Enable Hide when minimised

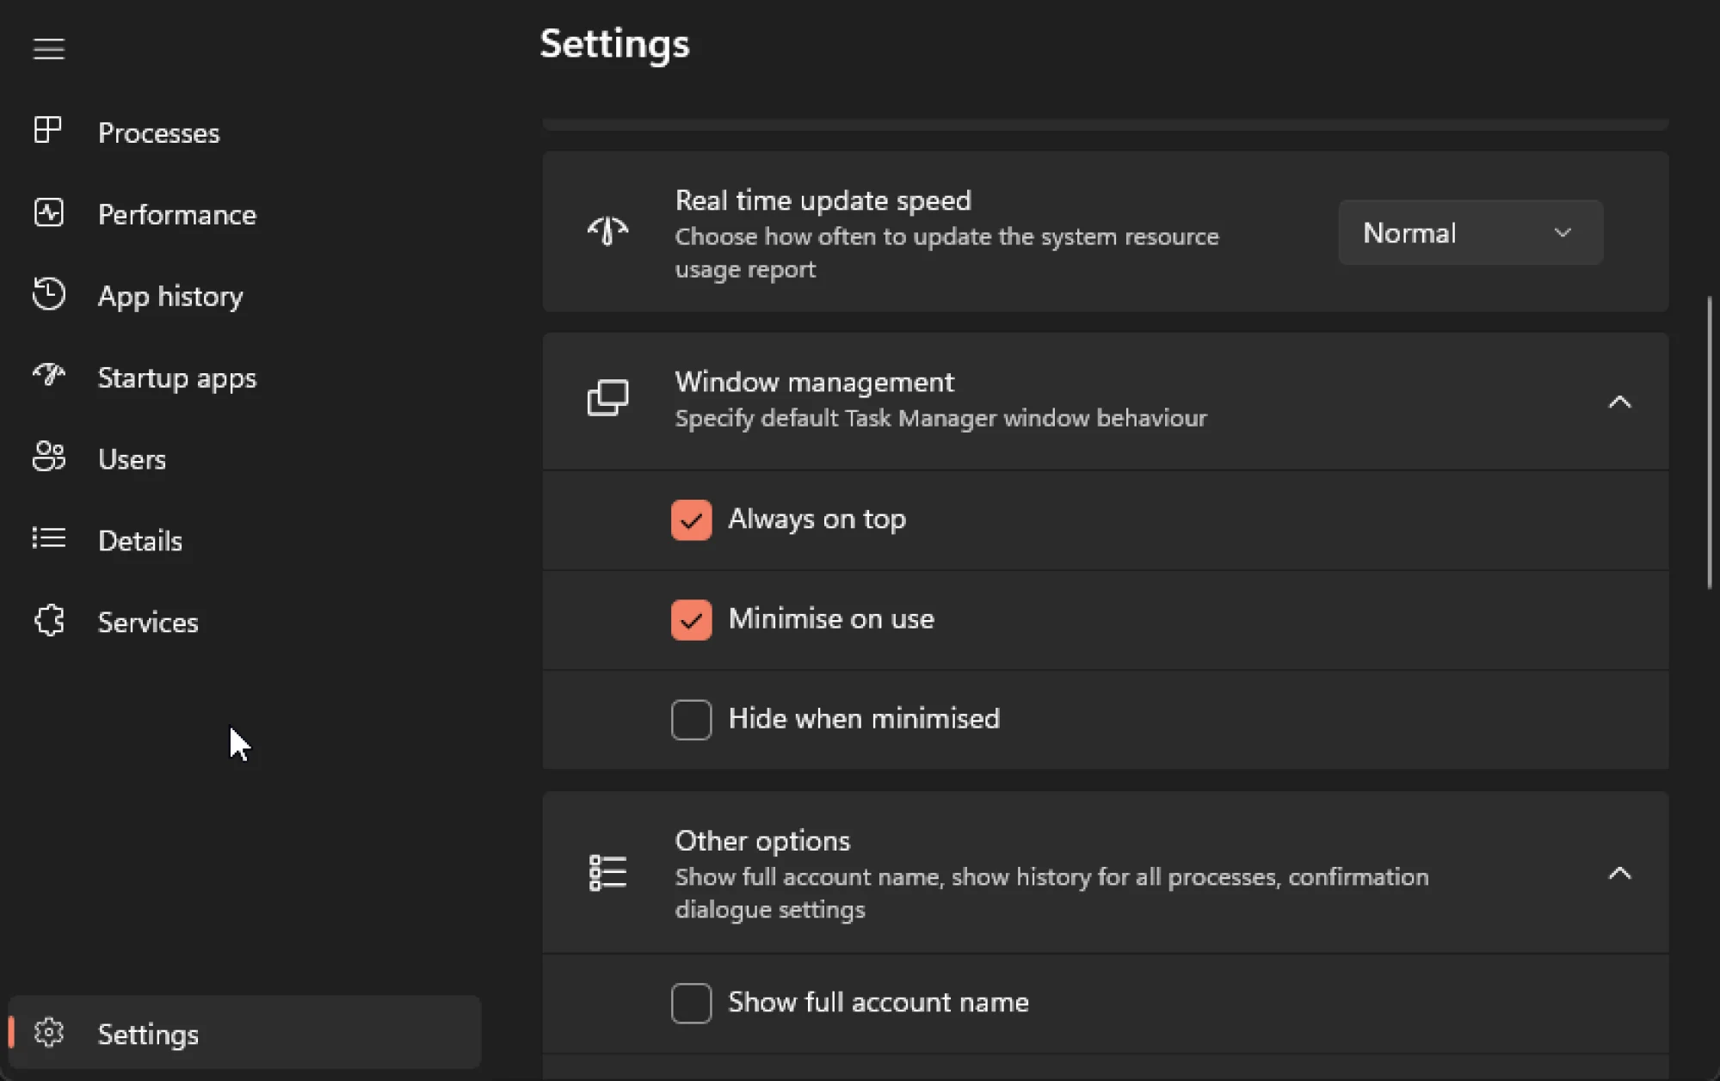[x=691, y=720]
